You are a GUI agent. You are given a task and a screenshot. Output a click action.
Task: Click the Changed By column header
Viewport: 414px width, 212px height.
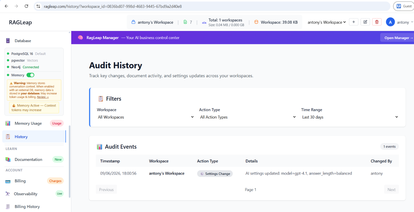click(x=381, y=161)
